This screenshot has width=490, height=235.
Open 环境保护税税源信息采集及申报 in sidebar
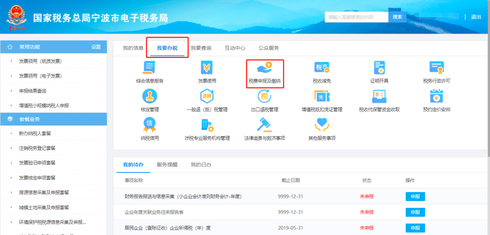(x=53, y=222)
